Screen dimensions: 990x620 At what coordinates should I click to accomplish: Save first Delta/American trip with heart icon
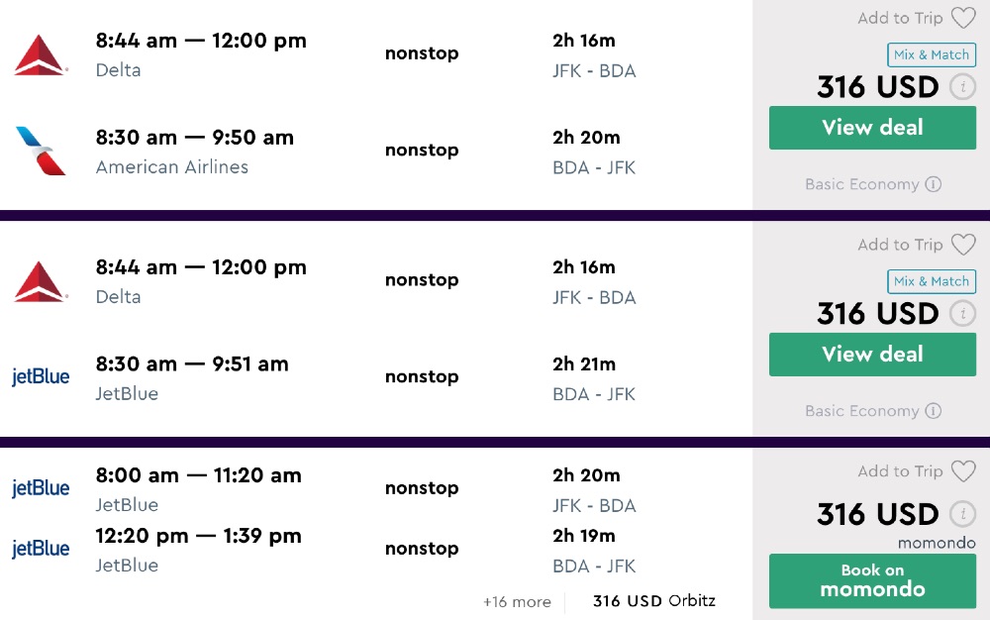coord(962,18)
